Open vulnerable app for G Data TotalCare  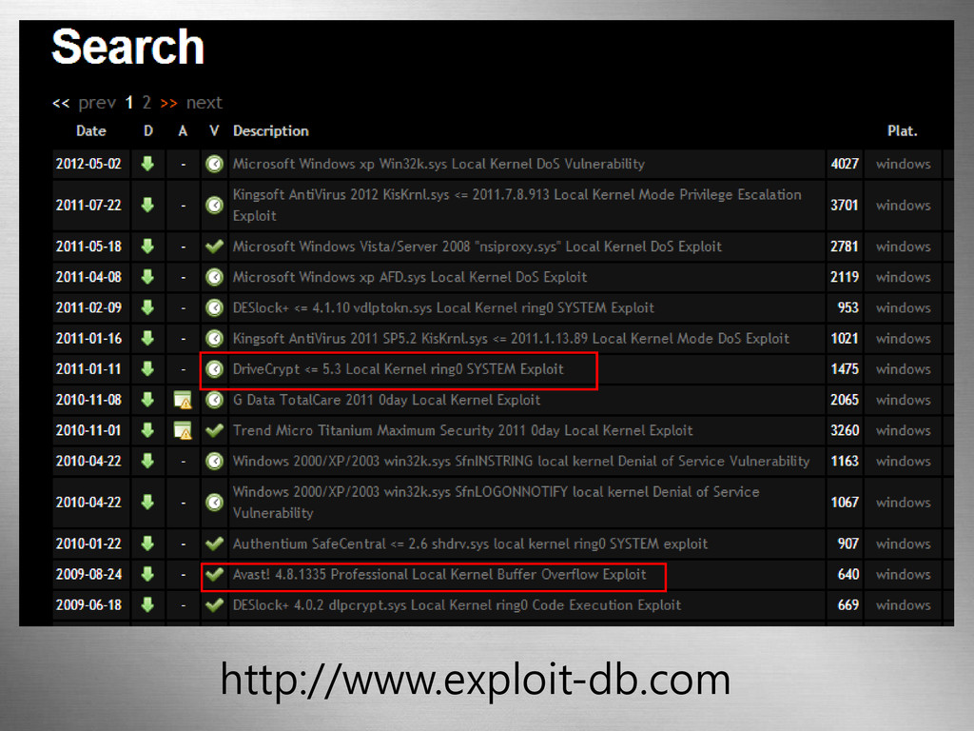pos(183,400)
